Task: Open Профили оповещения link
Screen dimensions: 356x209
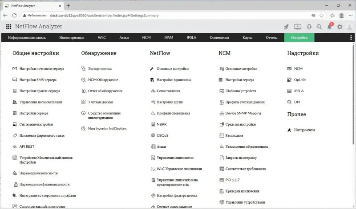Action: click(173, 113)
